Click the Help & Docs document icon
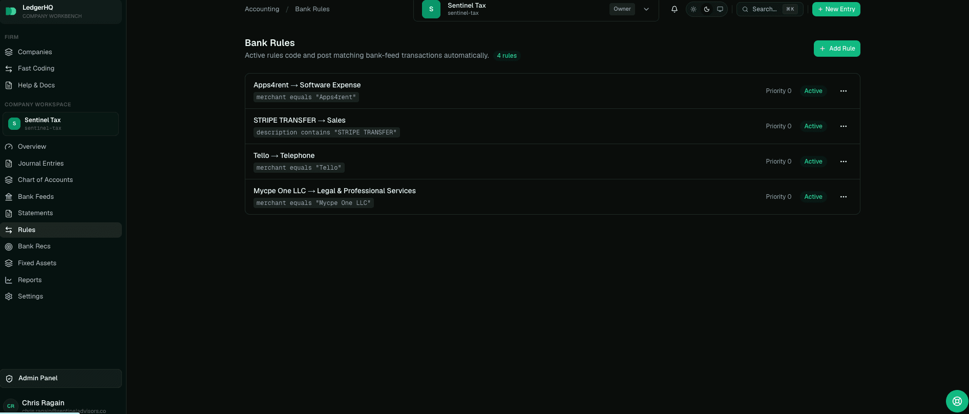 click(x=9, y=85)
